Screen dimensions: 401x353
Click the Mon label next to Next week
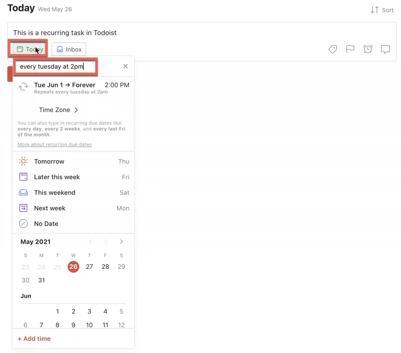tap(123, 208)
